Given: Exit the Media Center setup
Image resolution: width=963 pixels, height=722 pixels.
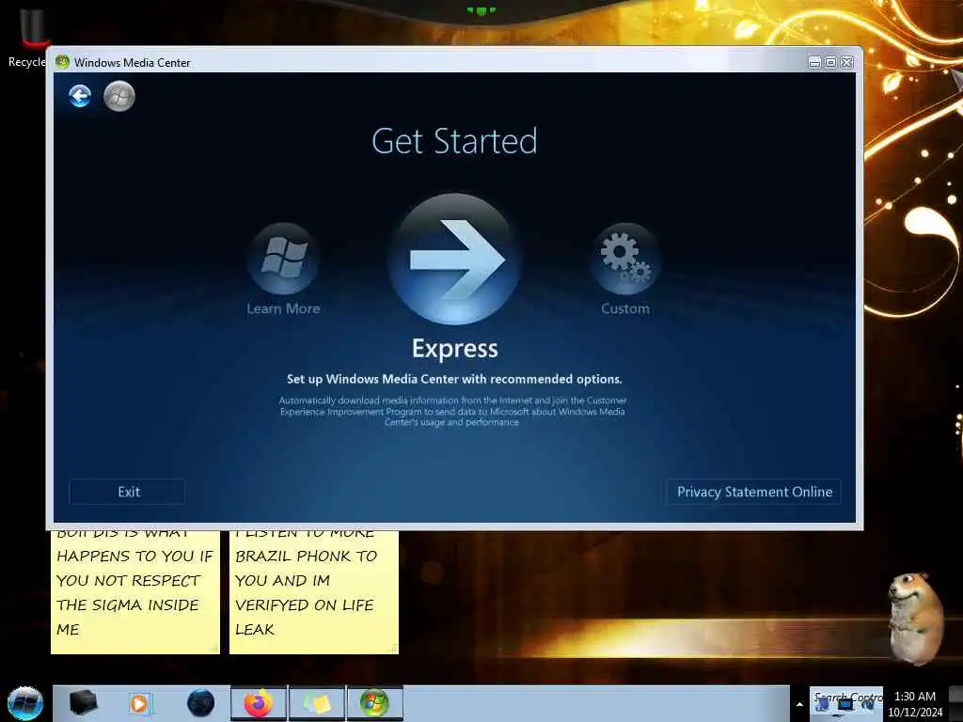Looking at the screenshot, I should coord(127,492).
